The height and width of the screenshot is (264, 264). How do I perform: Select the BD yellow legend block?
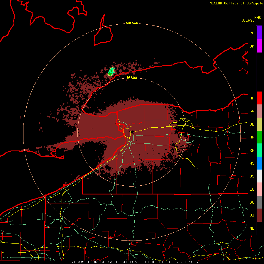pyautogui.click(x=259, y=124)
